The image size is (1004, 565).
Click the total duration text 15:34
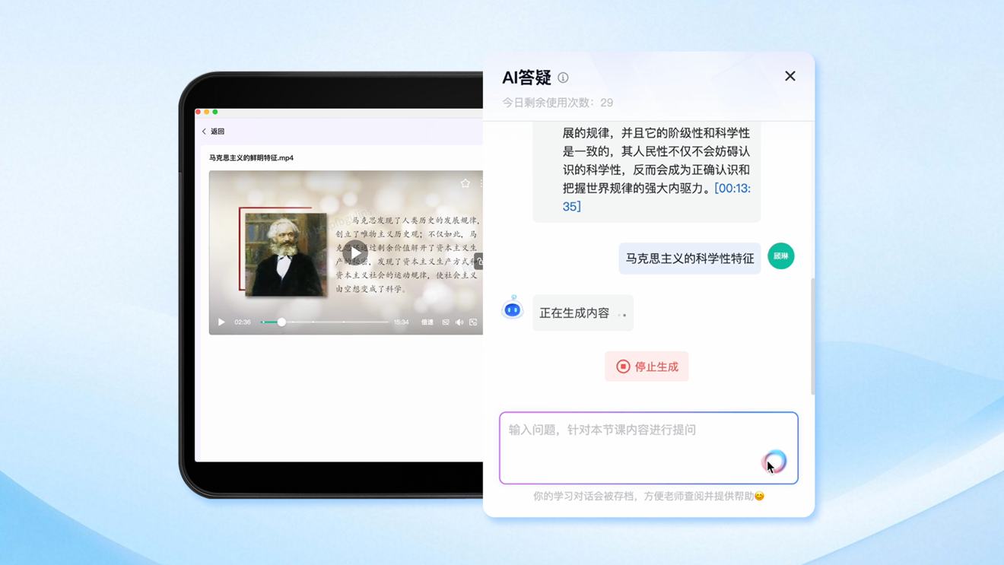pos(401,322)
